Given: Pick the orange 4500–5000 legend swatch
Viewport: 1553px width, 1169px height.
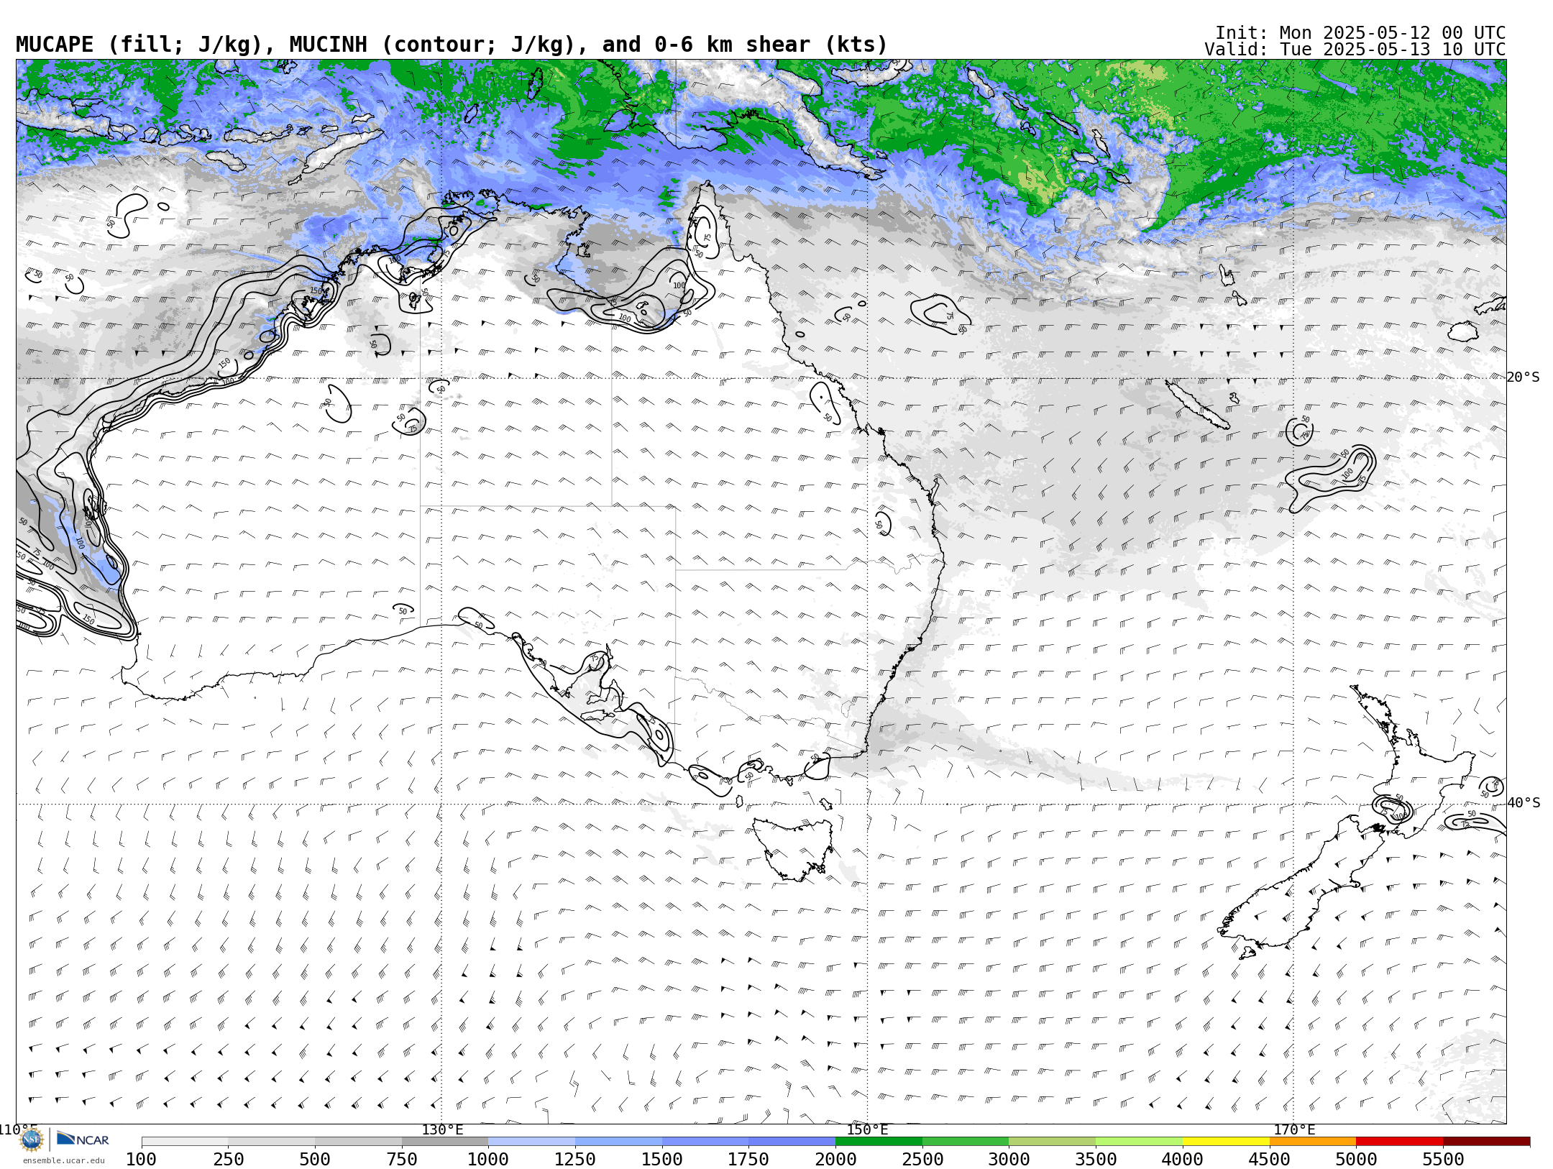Looking at the screenshot, I should click(x=1313, y=1142).
